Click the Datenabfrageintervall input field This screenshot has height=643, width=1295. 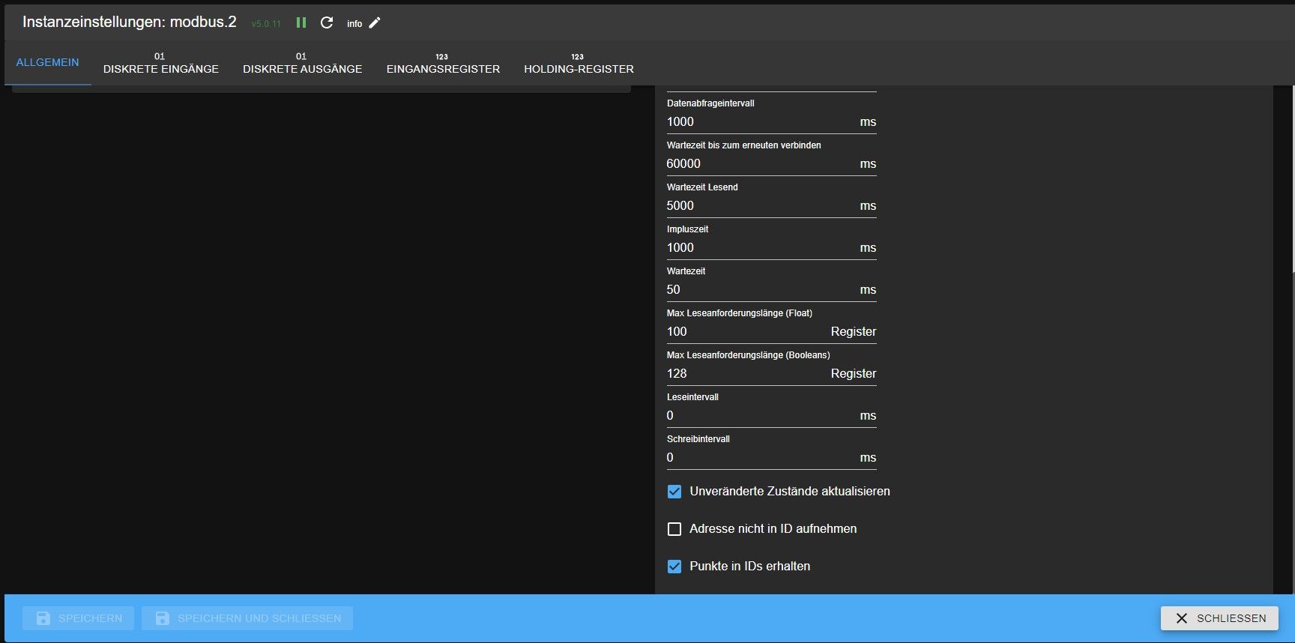(x=757, y=121)
